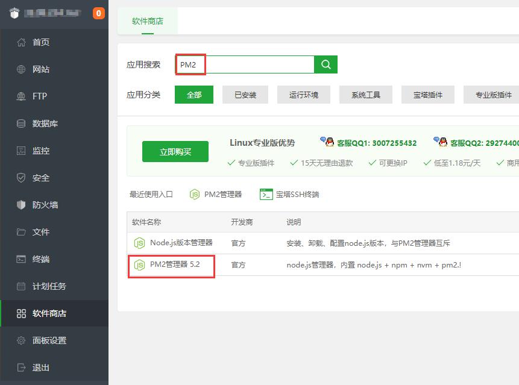Click the terminal icon of 宝塔SSH终端 shortcut

pyautogui.click(x=266, y=195)
